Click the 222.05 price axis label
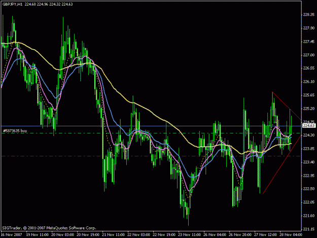 (x=309, y=202)
